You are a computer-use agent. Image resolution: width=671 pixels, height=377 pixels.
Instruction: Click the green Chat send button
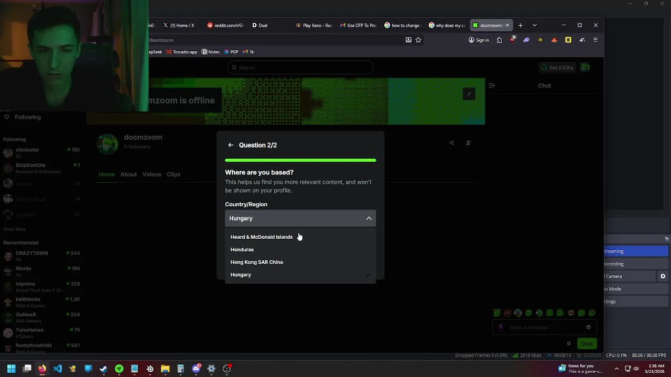tap(587, 344)
